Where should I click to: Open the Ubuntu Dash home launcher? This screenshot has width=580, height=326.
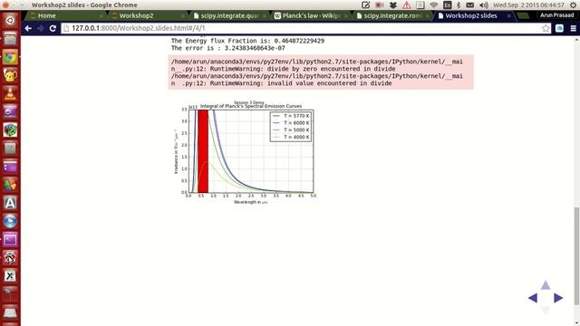(x=10, y=20)
